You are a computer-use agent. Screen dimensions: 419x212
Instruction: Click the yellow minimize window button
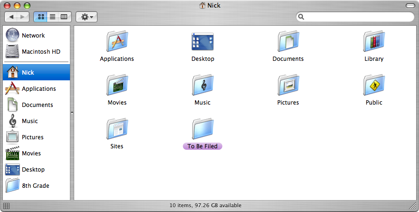17,6
